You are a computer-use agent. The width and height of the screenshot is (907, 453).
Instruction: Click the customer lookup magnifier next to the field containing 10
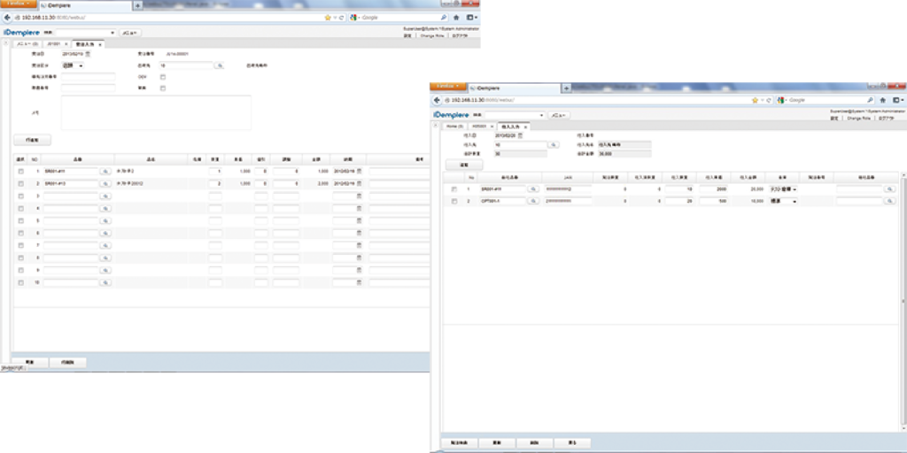tap(220, 65)
